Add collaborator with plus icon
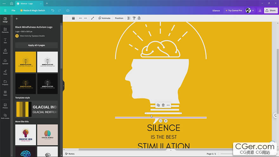 [253, 10]
